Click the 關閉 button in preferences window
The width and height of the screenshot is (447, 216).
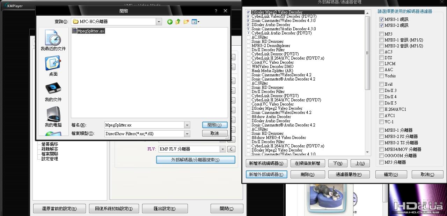[227, 209]
